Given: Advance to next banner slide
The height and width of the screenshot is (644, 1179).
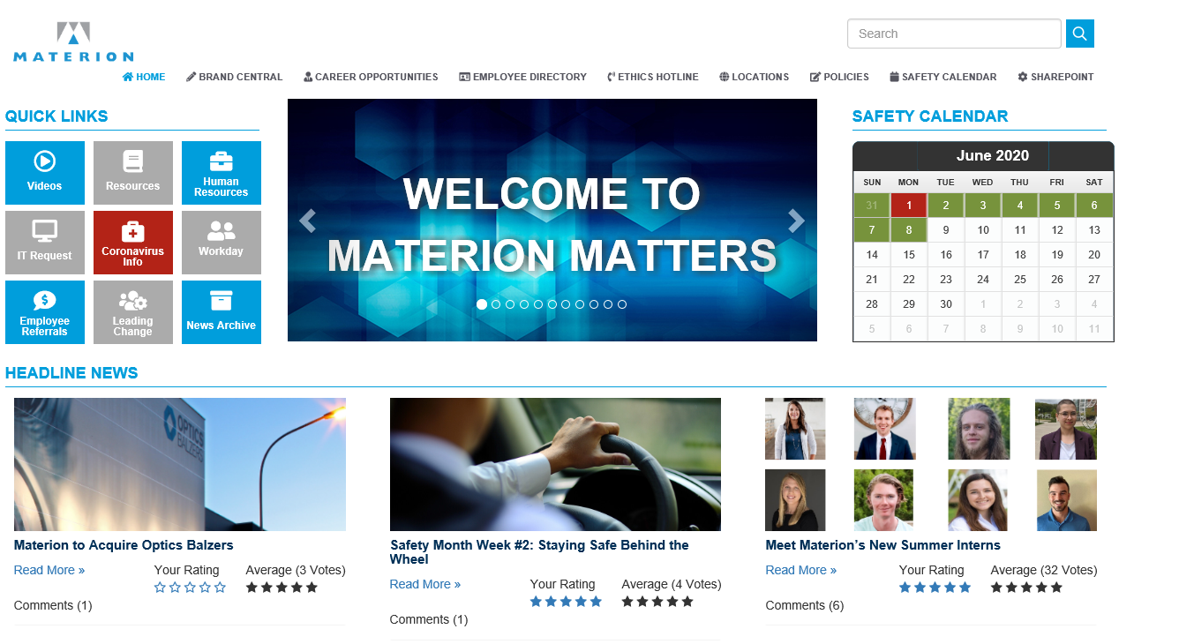Looking at the screenshot, I should [x=796, y=221].
